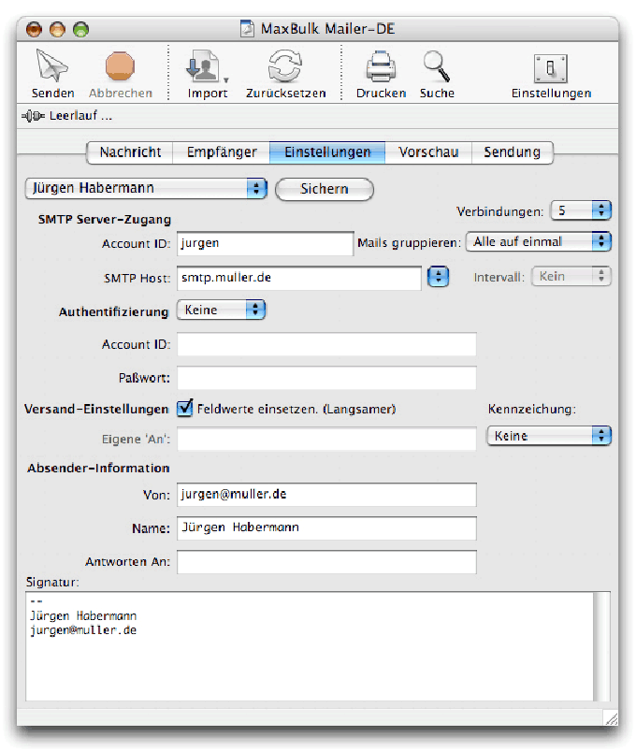Viewport: 636px width, 751px height.
Task: Click the 'Versand-Einstellungen' label
Action: point(96,409)
